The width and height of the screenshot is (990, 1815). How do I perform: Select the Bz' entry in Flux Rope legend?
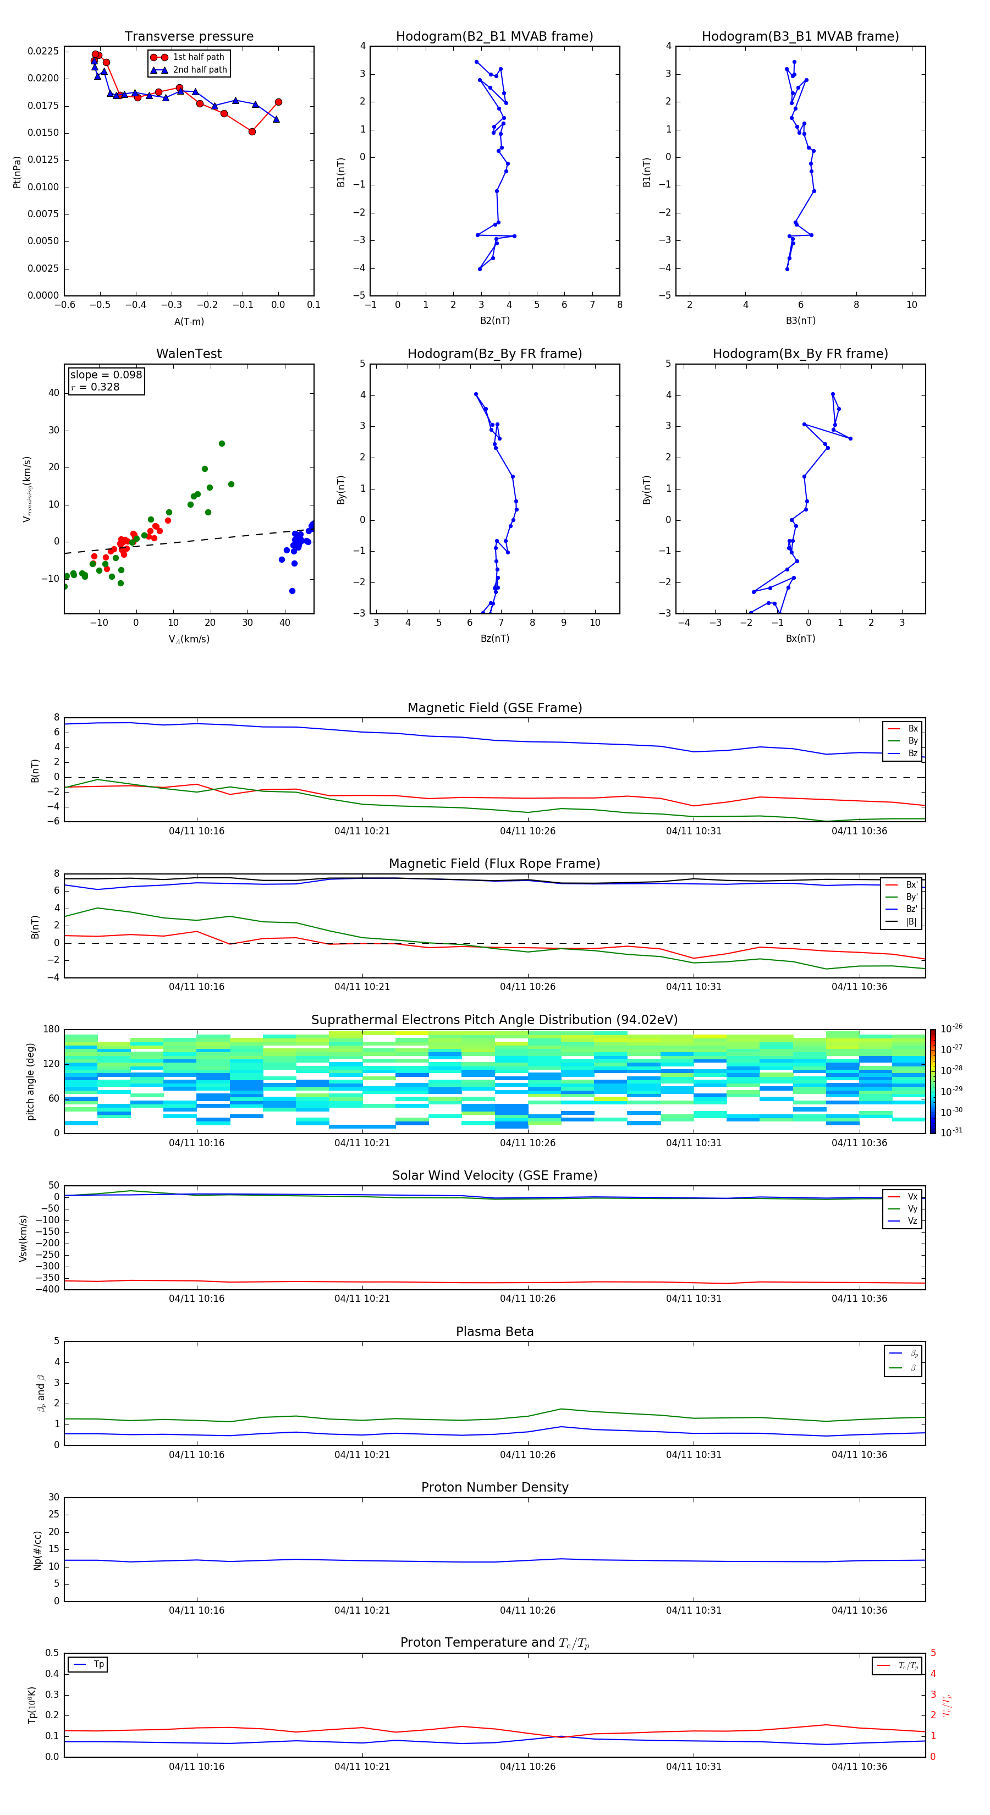coord(902,909)
